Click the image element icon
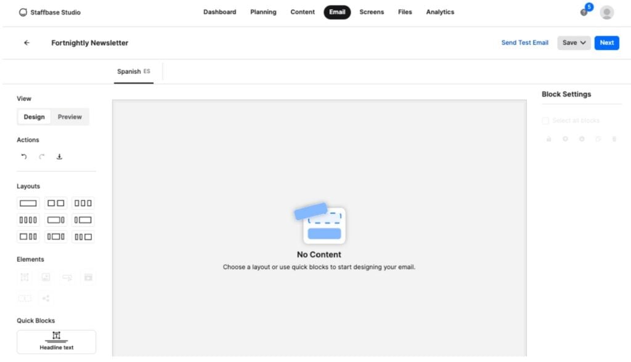The width and height of the screenshot is (631, 362). 46,277
